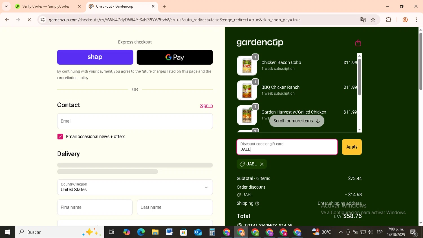Open a new browser tab
The image size is (423, 238).
coord(164,6)
